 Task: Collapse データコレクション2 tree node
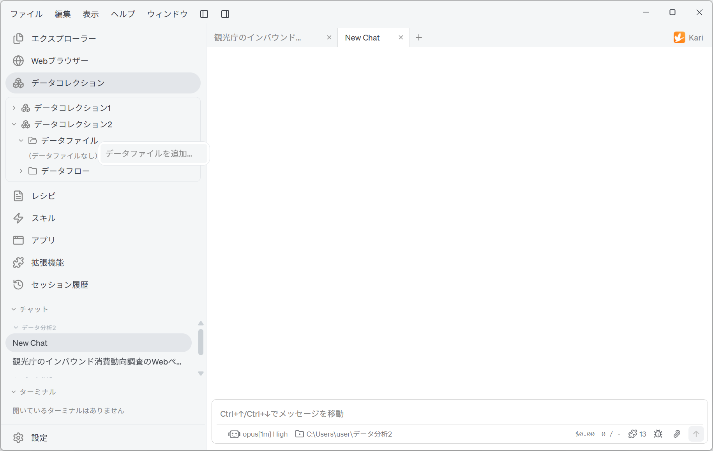(14, 124)
